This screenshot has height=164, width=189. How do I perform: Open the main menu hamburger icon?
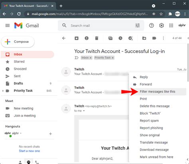[x=8, y=25]
